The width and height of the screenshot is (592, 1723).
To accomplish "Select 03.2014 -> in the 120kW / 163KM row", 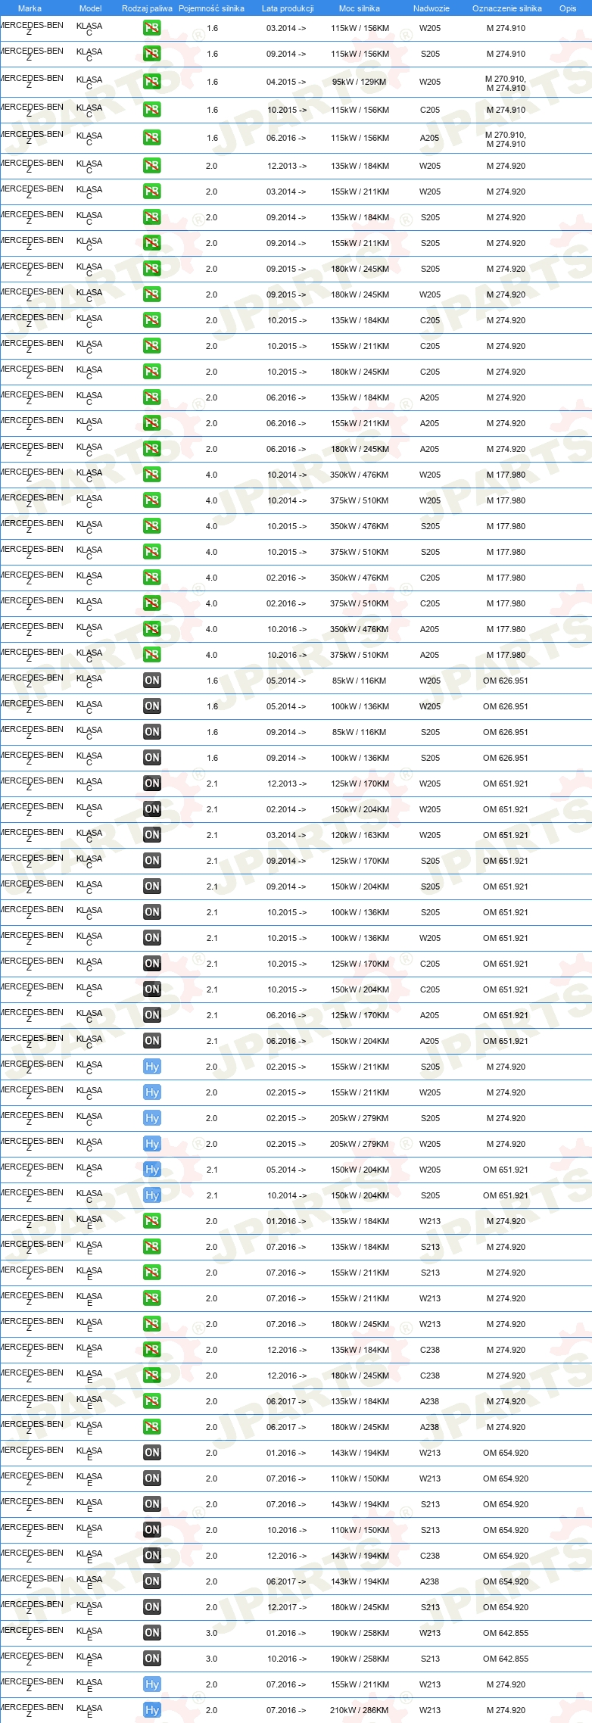I will click(x=286, y=835).
